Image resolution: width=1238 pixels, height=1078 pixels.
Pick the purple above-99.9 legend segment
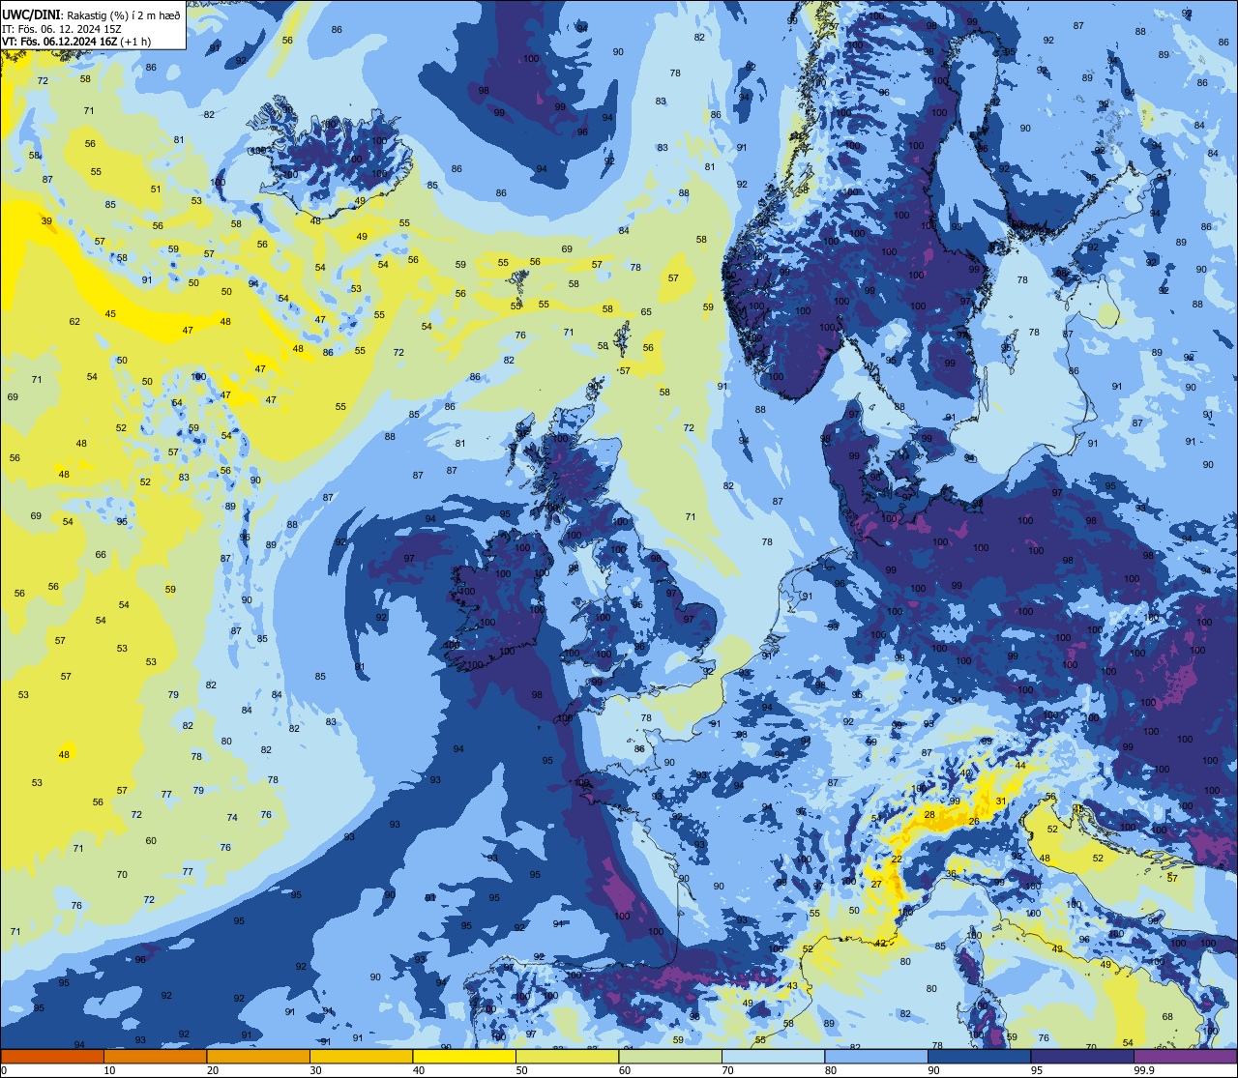1186,1057
